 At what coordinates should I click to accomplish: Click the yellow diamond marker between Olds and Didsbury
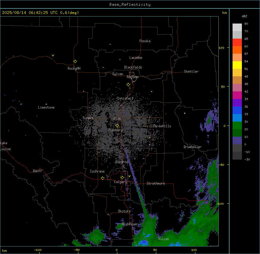pyautogui.click(x=117, y=125)
